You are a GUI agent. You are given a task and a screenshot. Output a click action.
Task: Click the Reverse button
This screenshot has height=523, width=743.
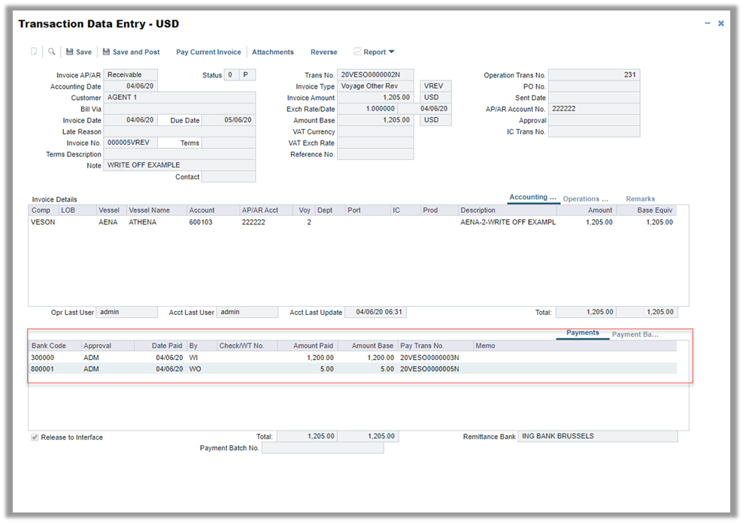[x=323, y=52]
